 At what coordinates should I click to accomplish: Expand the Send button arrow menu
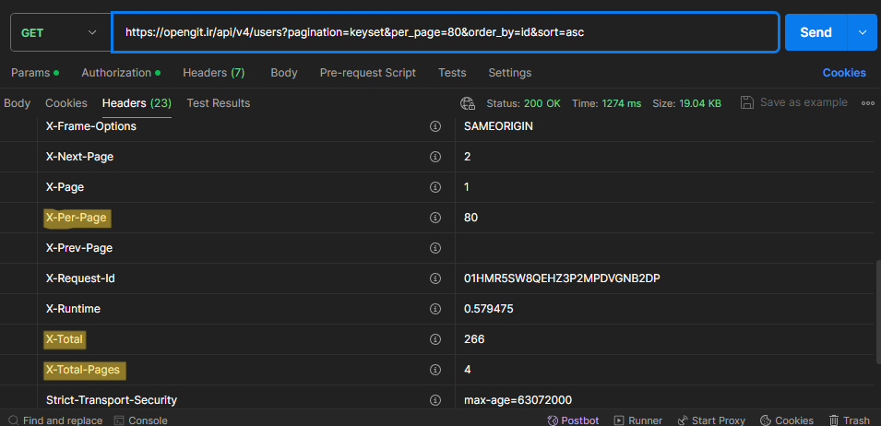coord(863,32)
